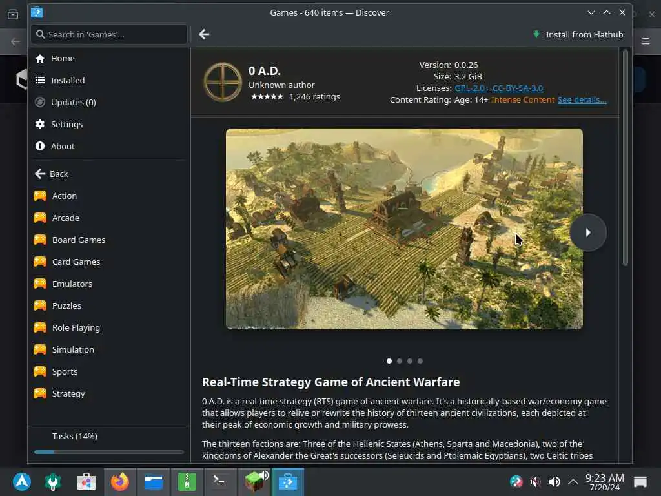Viewport: 661px width, 496px height.
Task: Open the See details... content rating link
Action: click(x=582, y=100)
